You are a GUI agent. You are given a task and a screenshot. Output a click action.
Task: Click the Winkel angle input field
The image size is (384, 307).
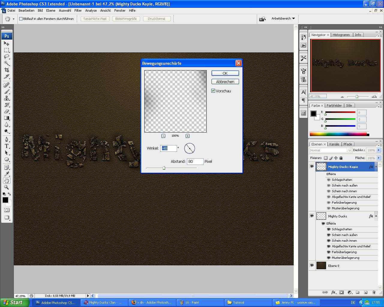pyautogui.click(x=168, y=148)
